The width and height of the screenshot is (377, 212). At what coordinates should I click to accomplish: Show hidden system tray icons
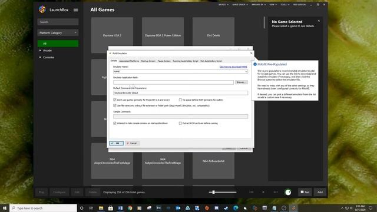click(342, 208)
